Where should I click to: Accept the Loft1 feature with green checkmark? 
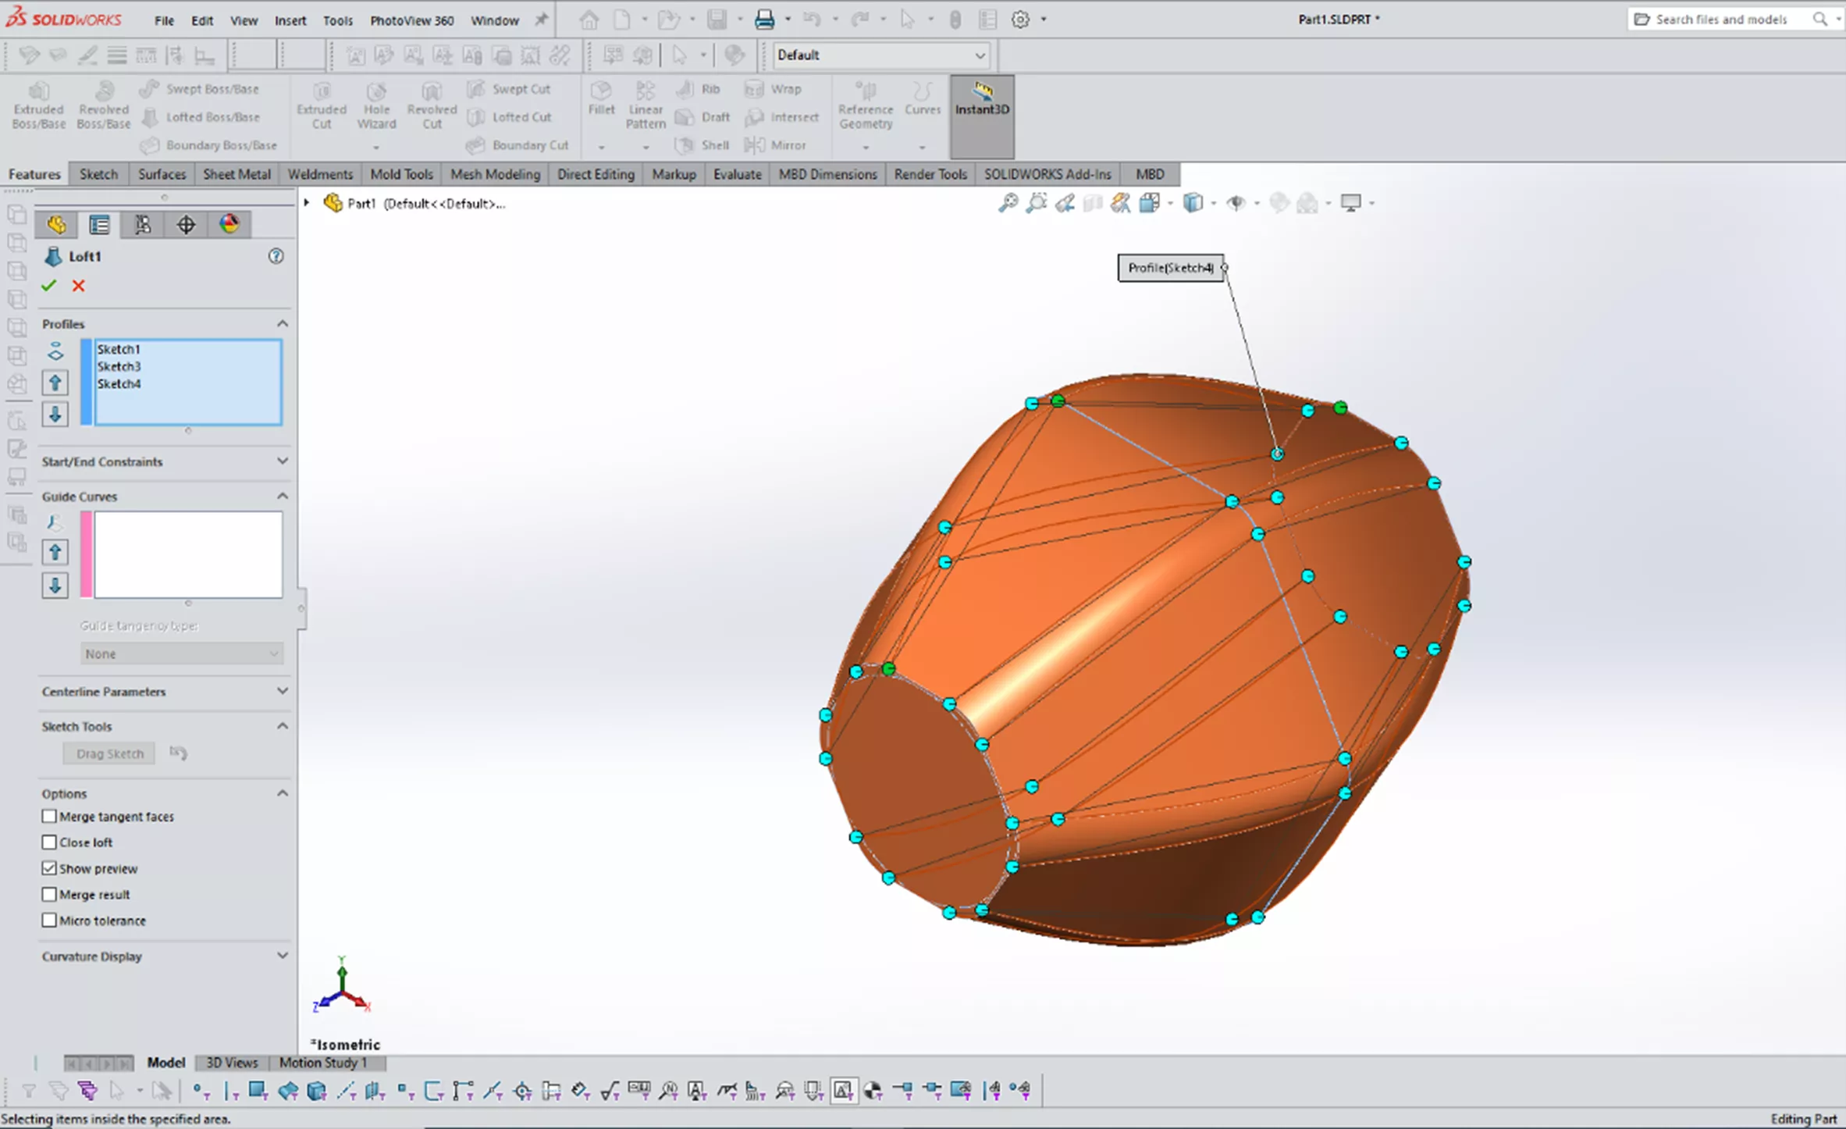(x=48, y=286)
